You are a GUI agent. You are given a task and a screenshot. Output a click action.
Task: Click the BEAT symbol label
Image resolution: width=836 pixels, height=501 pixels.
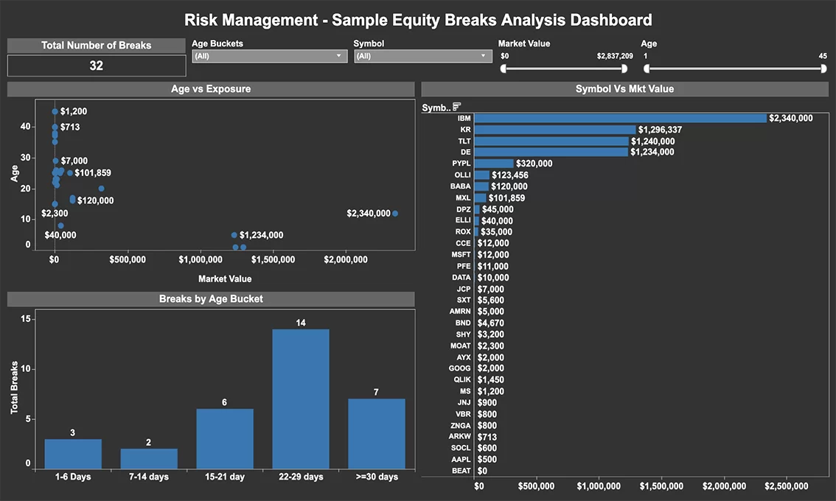click(x=461, y=471)
